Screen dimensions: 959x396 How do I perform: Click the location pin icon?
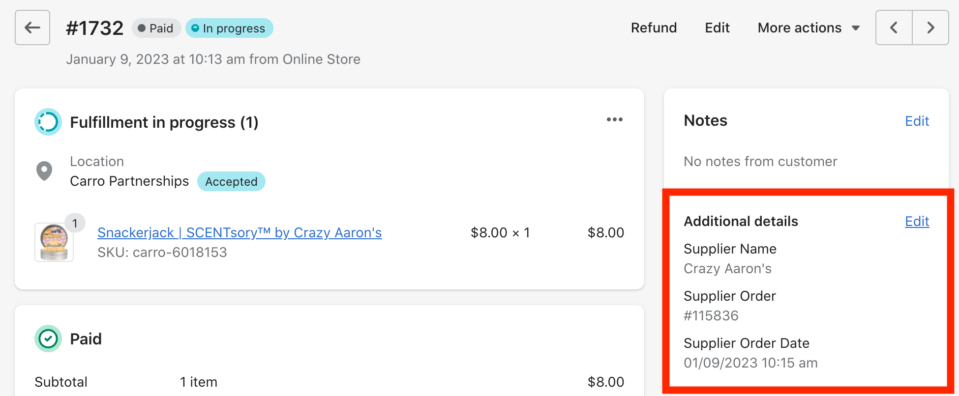coord(44,171)
